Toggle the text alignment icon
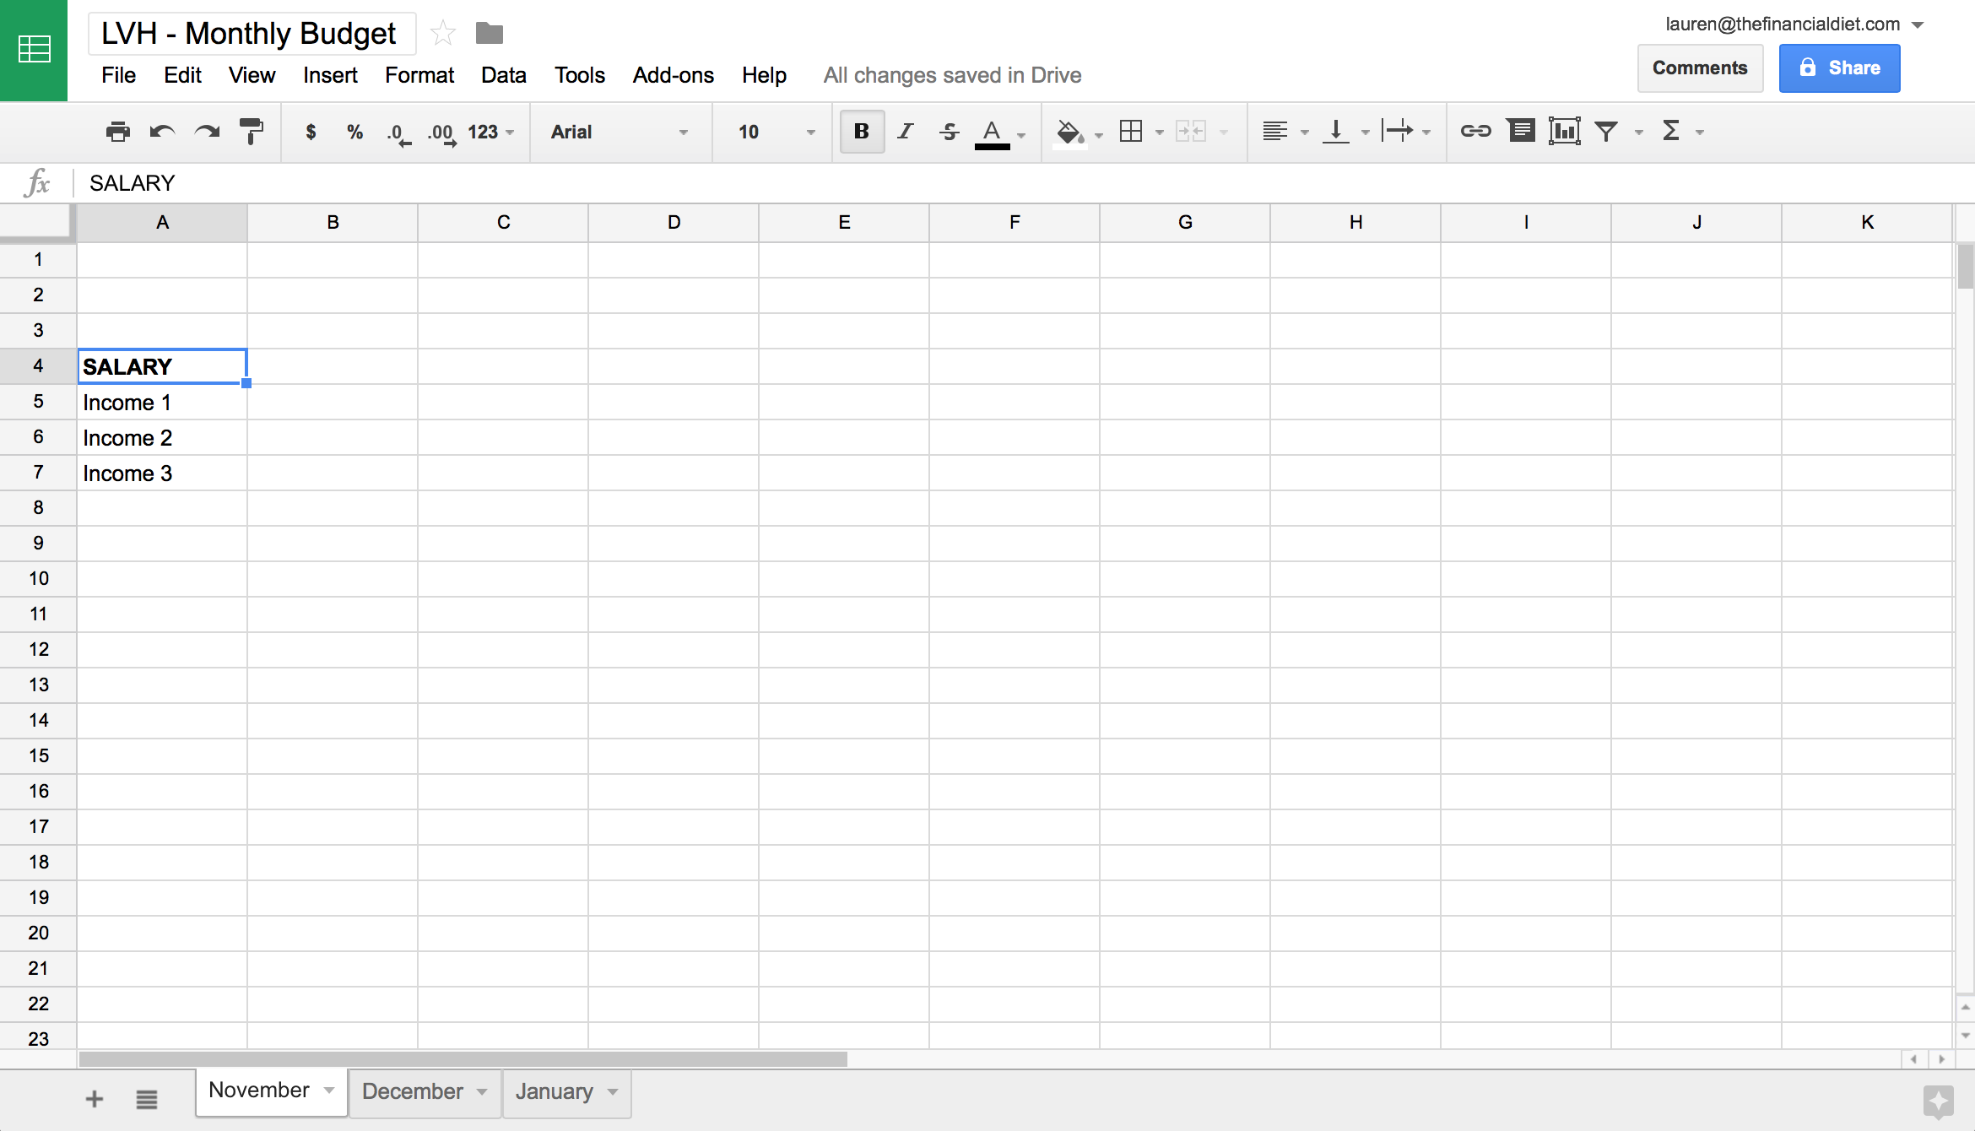The height and width of the screenshot is (1131, 1975). tap(1274, 132)
